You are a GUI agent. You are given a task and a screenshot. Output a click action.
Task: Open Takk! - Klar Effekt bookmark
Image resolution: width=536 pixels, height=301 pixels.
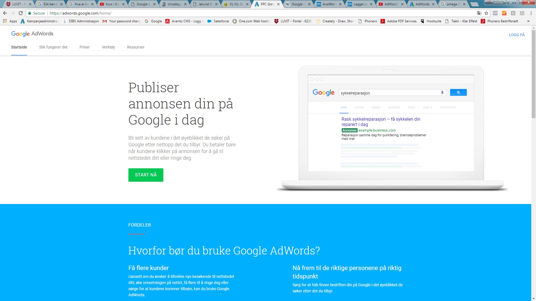(x=461, y=21)
